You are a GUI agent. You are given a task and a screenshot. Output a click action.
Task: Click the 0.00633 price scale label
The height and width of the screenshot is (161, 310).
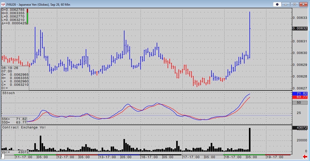click(300, 18)
